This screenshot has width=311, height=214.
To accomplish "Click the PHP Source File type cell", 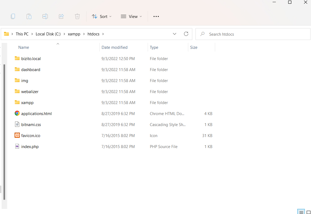I will pyautogui.click(x=164, y=147).
